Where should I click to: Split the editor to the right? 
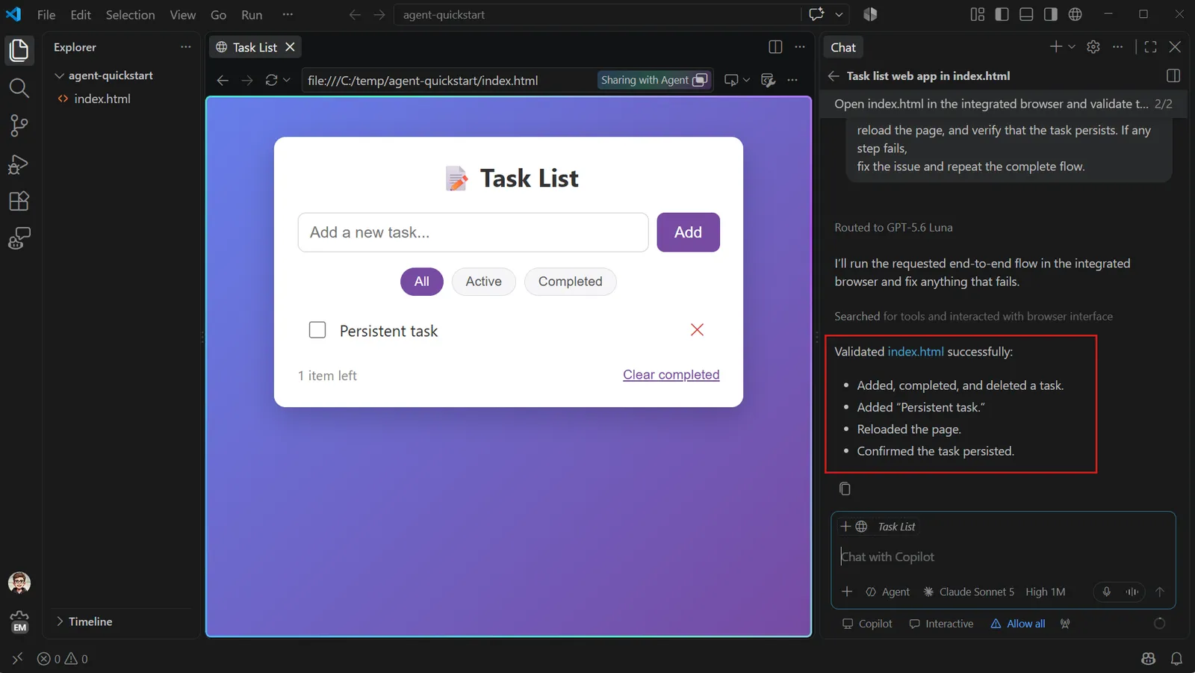775,47
